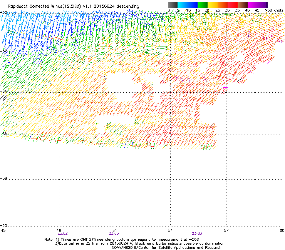Click the legend scale label '20'
The image size is (285, 250).
207,10
